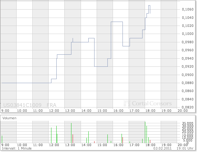This screenshot has width=197, height=152.
Task: Click the small red volume bar near 14:30
Action: 94,142
